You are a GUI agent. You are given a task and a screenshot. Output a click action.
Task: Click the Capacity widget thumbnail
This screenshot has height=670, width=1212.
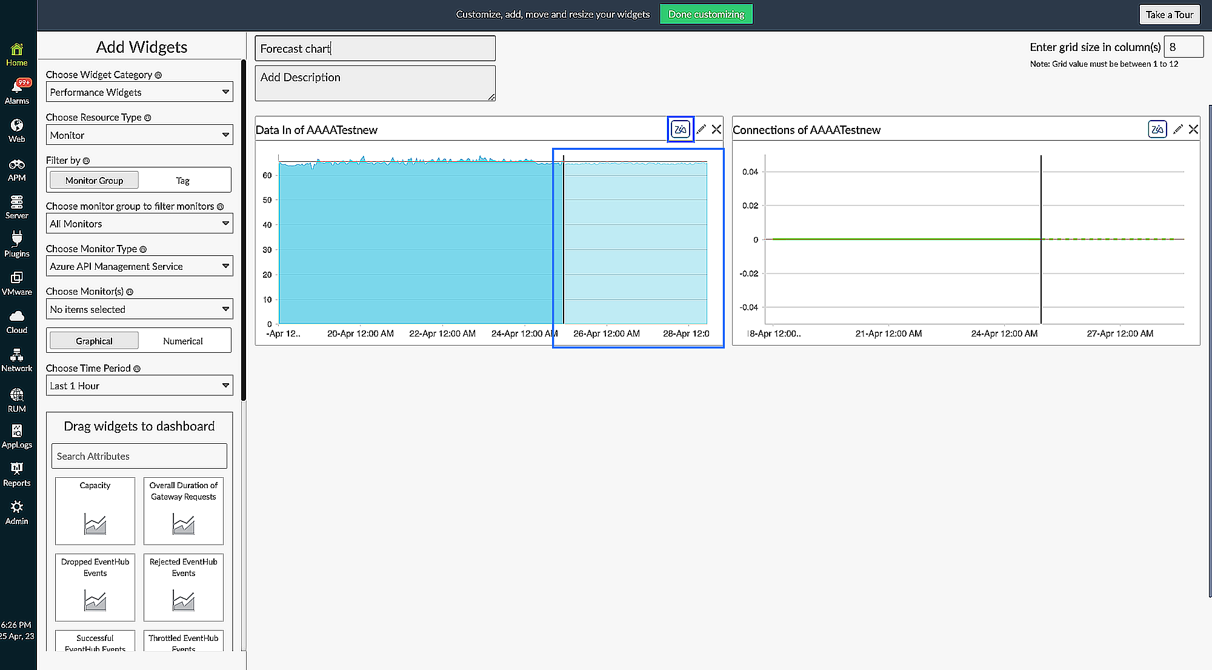95,511
